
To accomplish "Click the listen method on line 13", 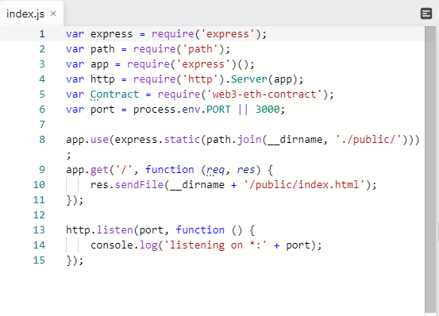I will pos(114,230).
